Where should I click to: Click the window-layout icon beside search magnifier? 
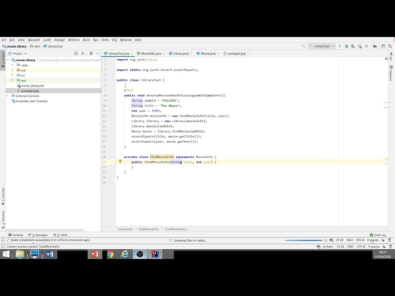point(383,46)
